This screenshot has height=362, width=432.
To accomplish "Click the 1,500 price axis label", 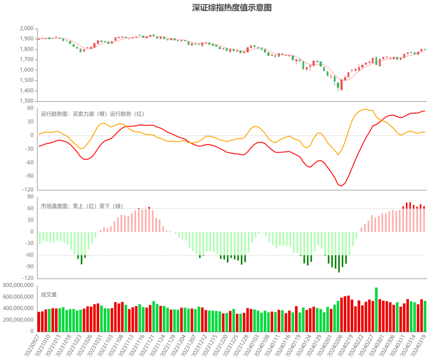I will 26,80.
